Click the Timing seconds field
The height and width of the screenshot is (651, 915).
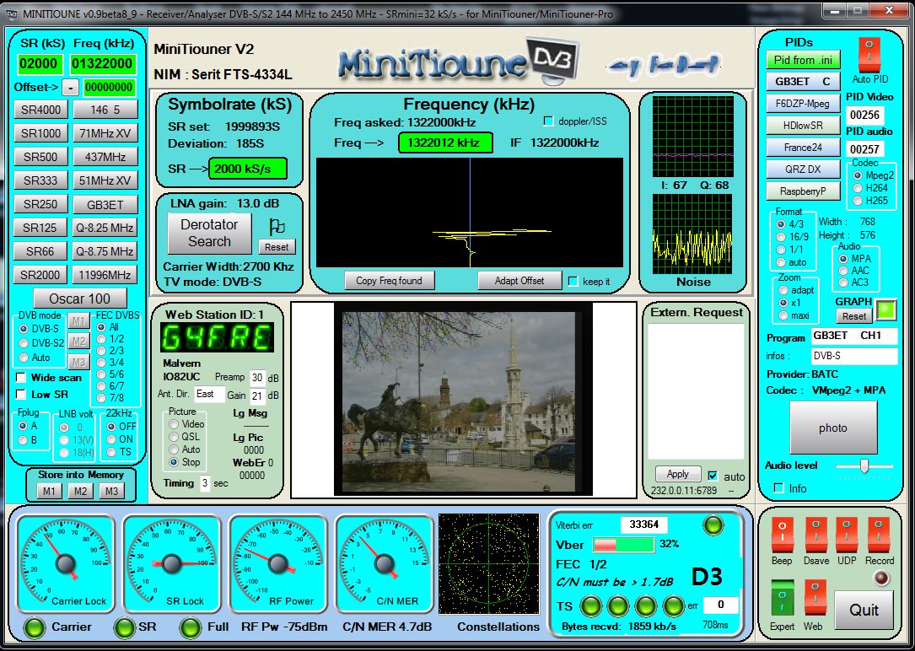205,483
